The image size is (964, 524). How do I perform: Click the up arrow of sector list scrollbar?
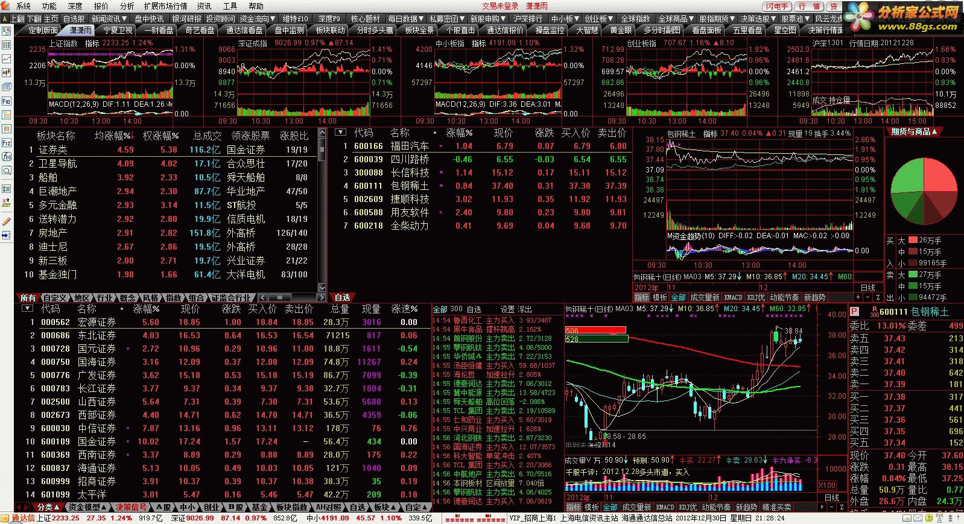pyautogui.click(x=322, y=132)
